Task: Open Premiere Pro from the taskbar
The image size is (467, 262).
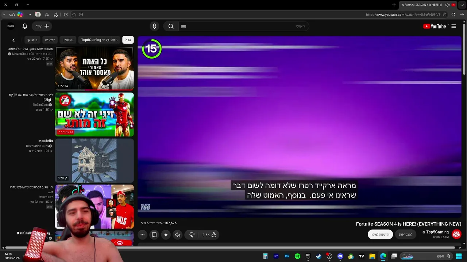Action: [x=276, y=256]
